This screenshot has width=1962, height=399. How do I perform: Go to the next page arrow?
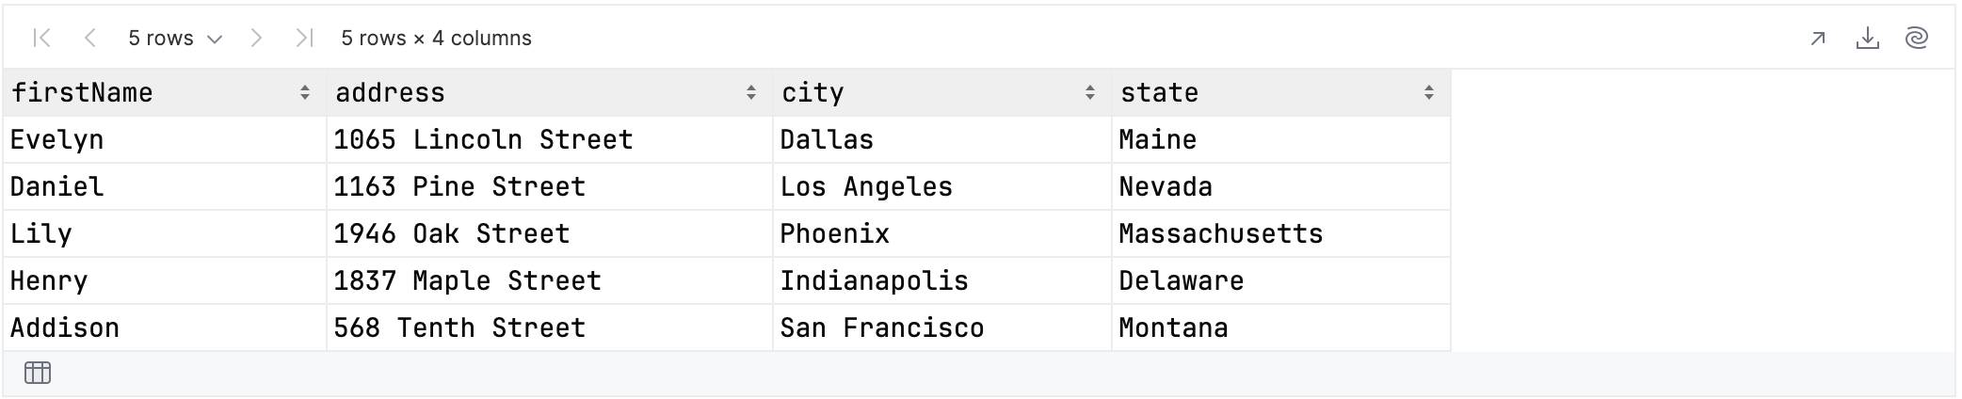tap(256, 38)
